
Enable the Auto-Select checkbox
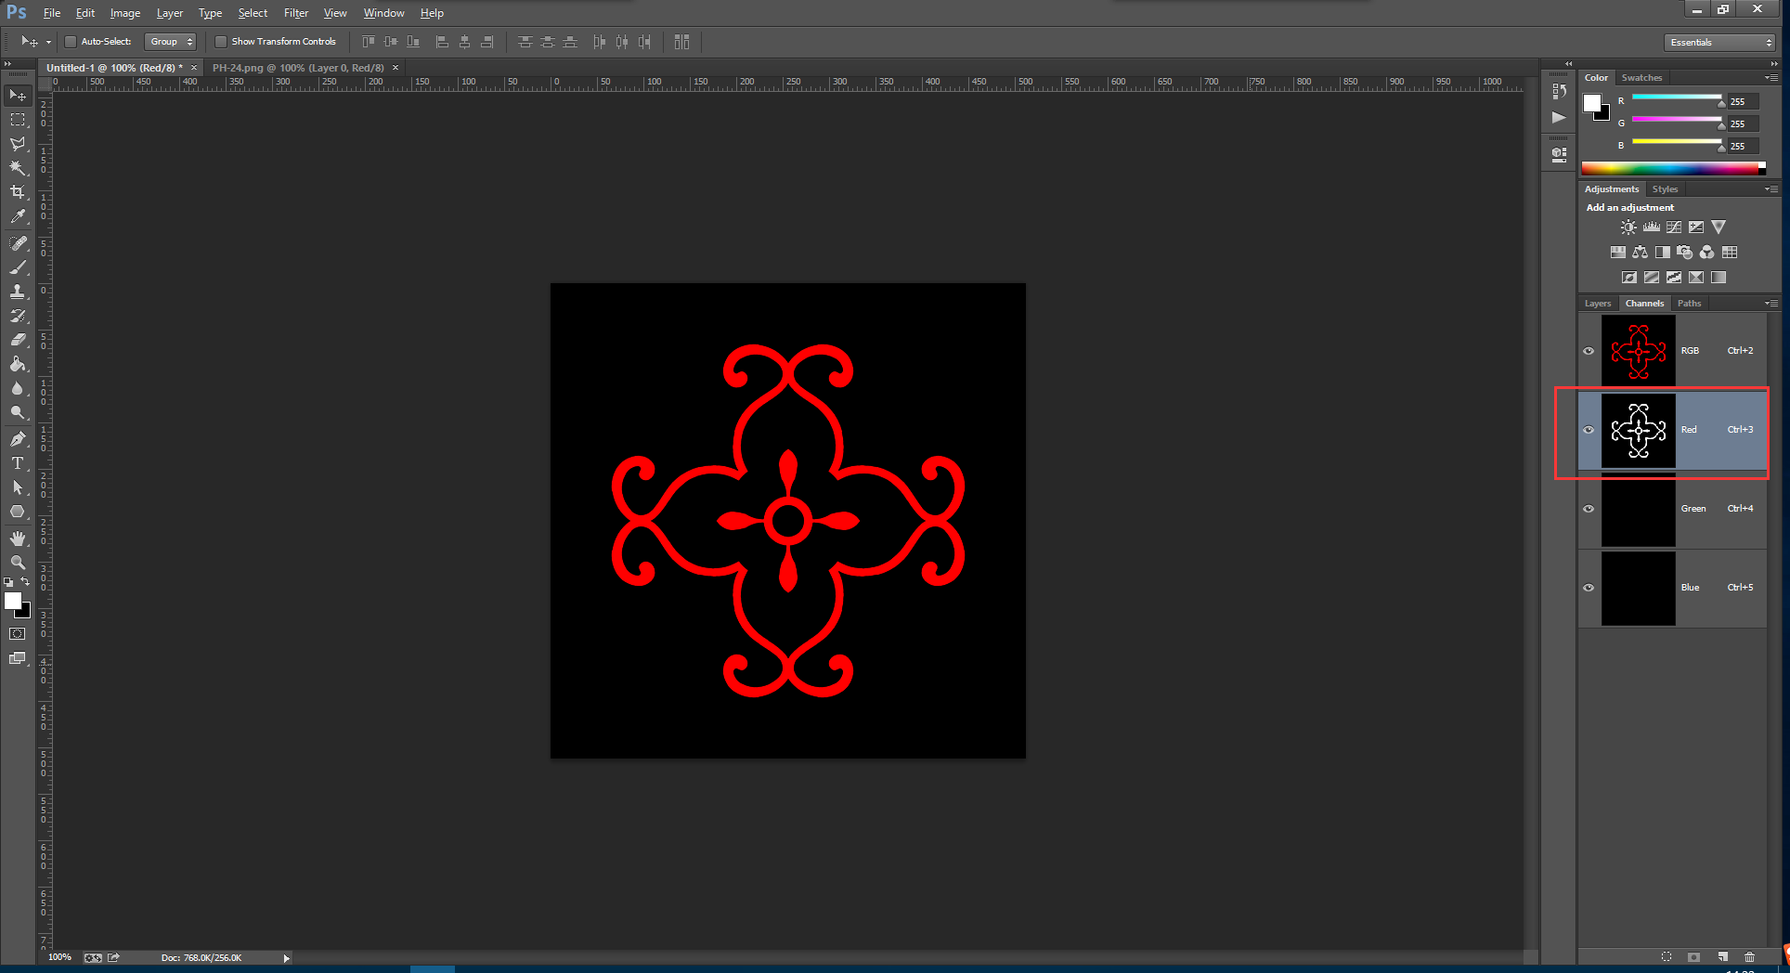click(x=70, y=42)
